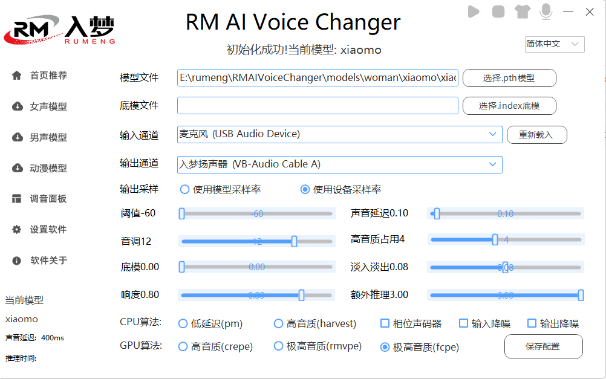Image resolution: width=606 pixels, height=379 pixels.
Task: Choose 极高音质(rmvpe) GPU algorithm
Action: click(318, 346)
